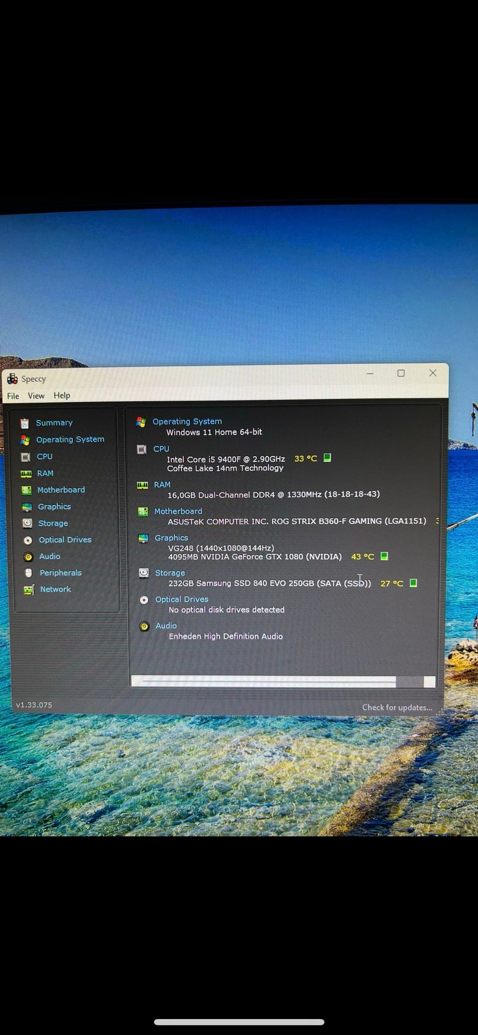Image resolution: width=478 pixels, height=1035 pixels.
Task: Open Optical Drives section from sidebar label
Action: pos(65,539)
